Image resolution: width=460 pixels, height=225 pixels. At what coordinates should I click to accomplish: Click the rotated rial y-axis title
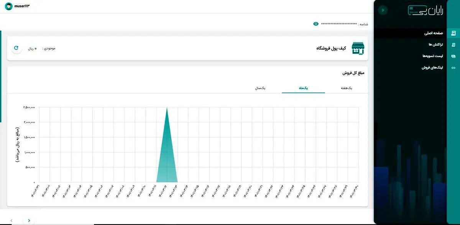(17, 145)
